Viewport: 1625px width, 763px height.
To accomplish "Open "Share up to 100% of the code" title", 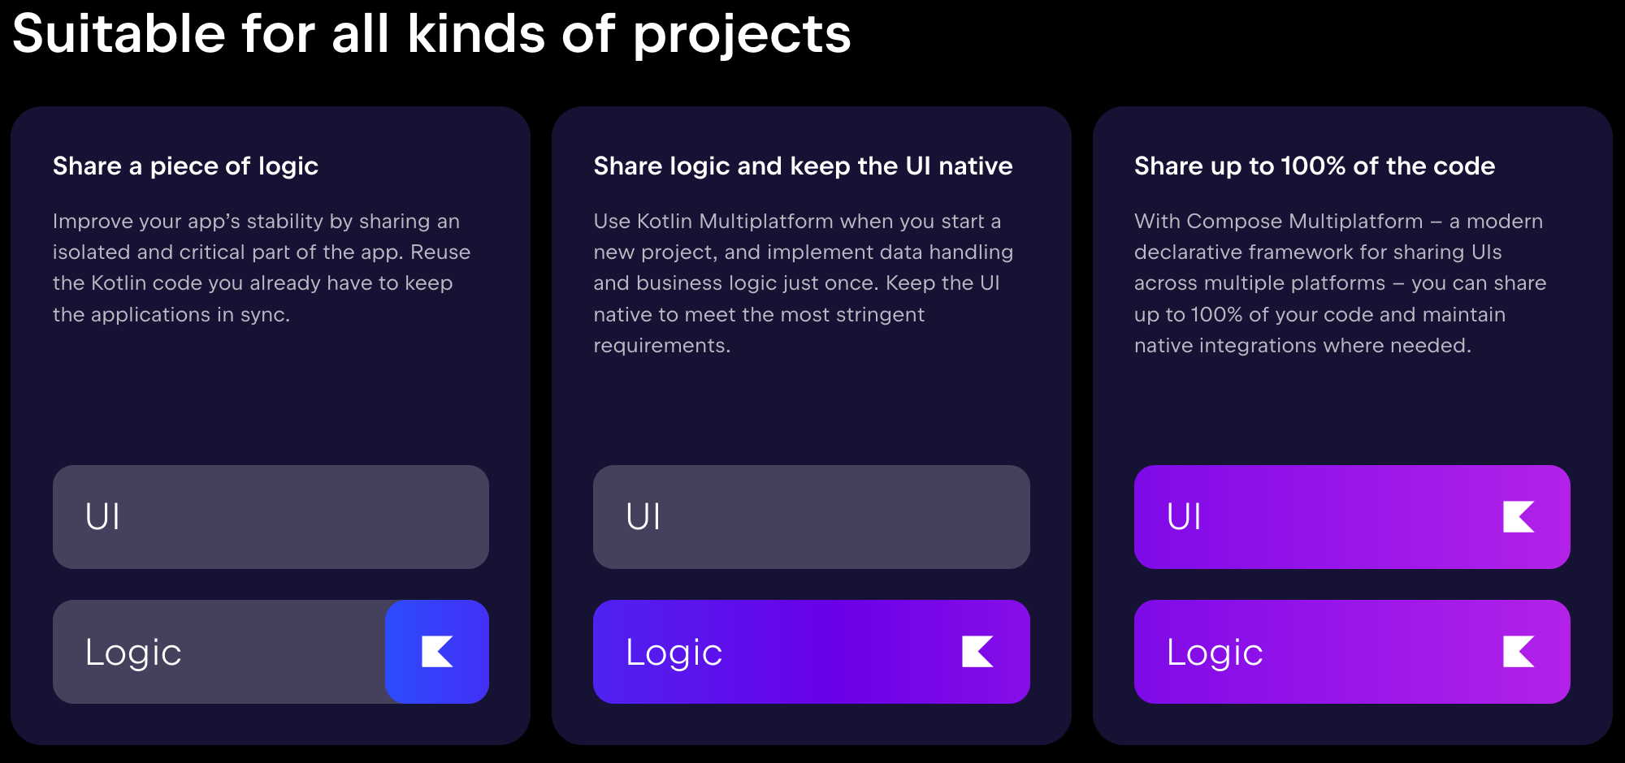I will tap(1314, 166).
